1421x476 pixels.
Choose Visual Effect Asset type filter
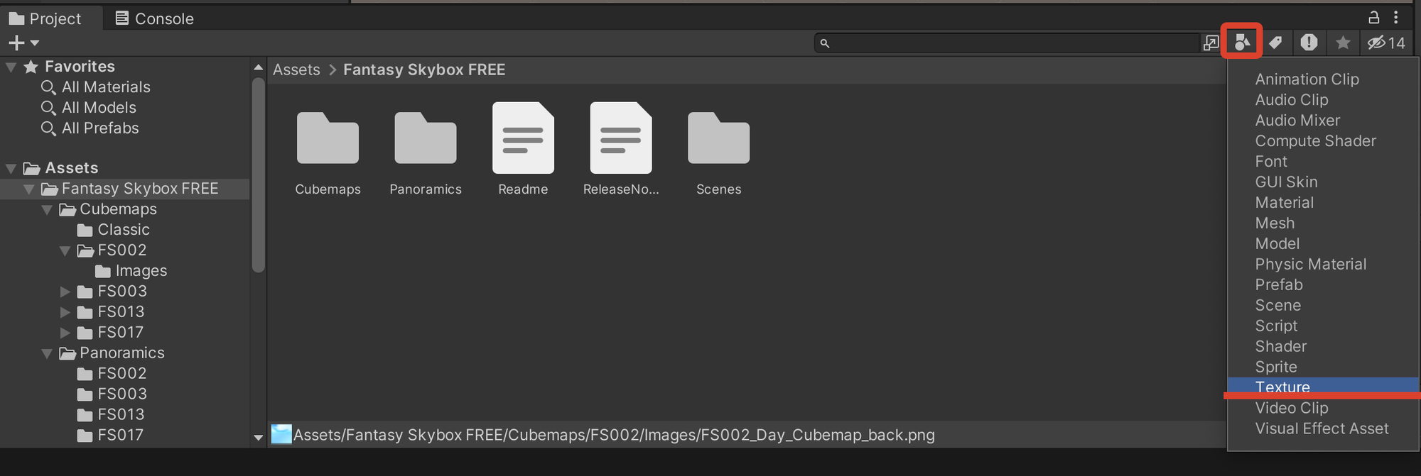[1323, 428]
